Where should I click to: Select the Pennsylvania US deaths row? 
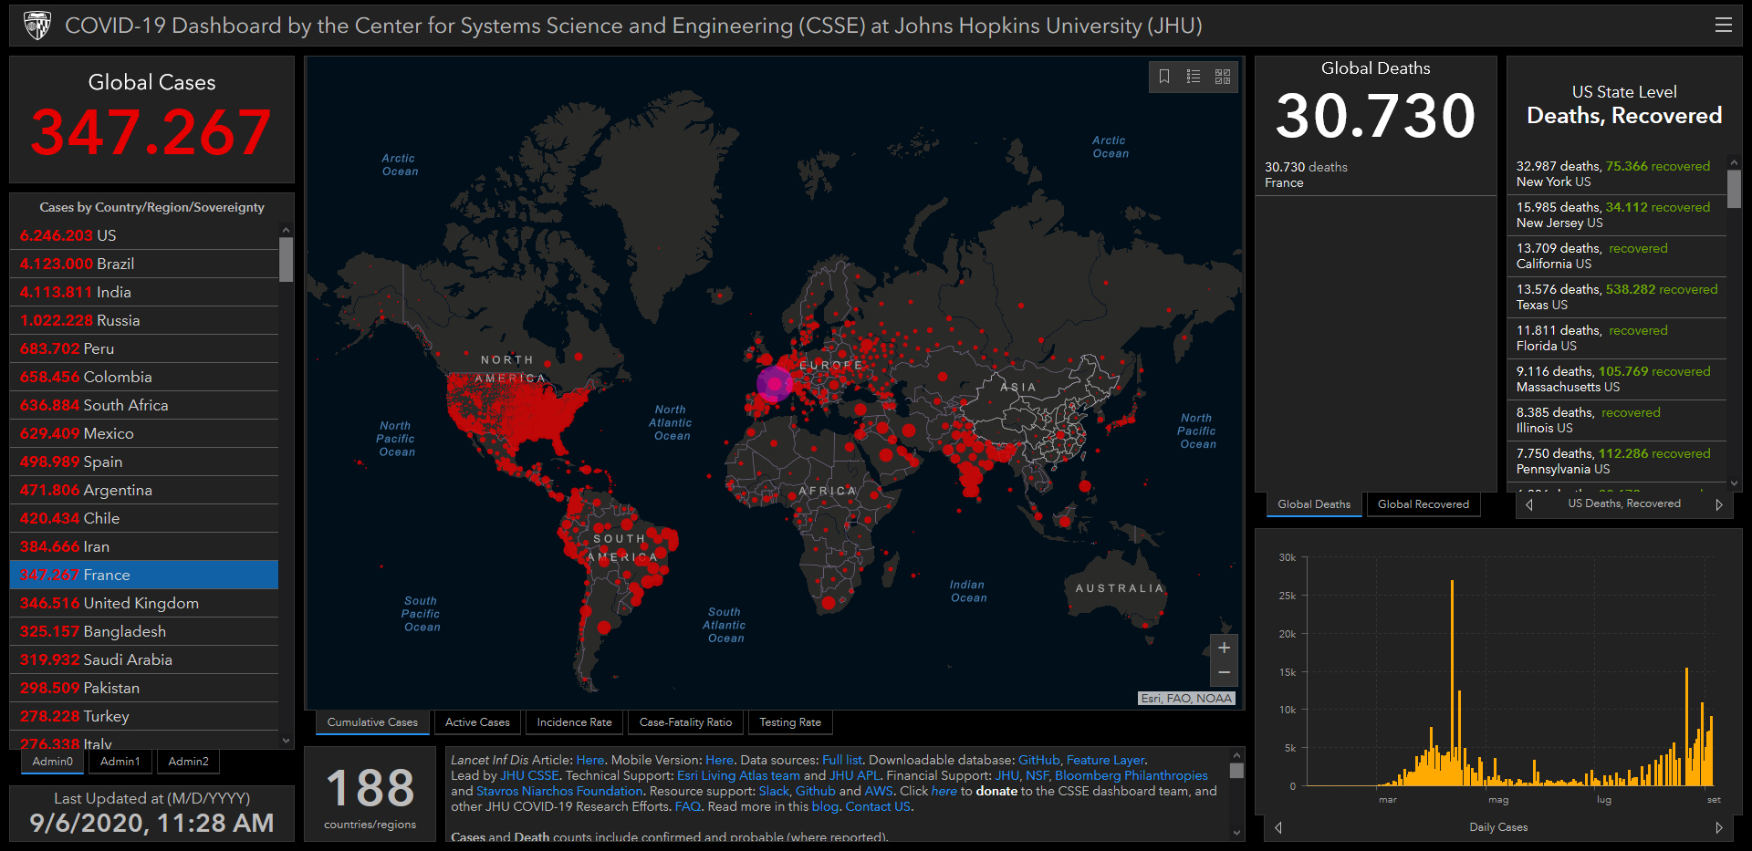click(1617, 461)
